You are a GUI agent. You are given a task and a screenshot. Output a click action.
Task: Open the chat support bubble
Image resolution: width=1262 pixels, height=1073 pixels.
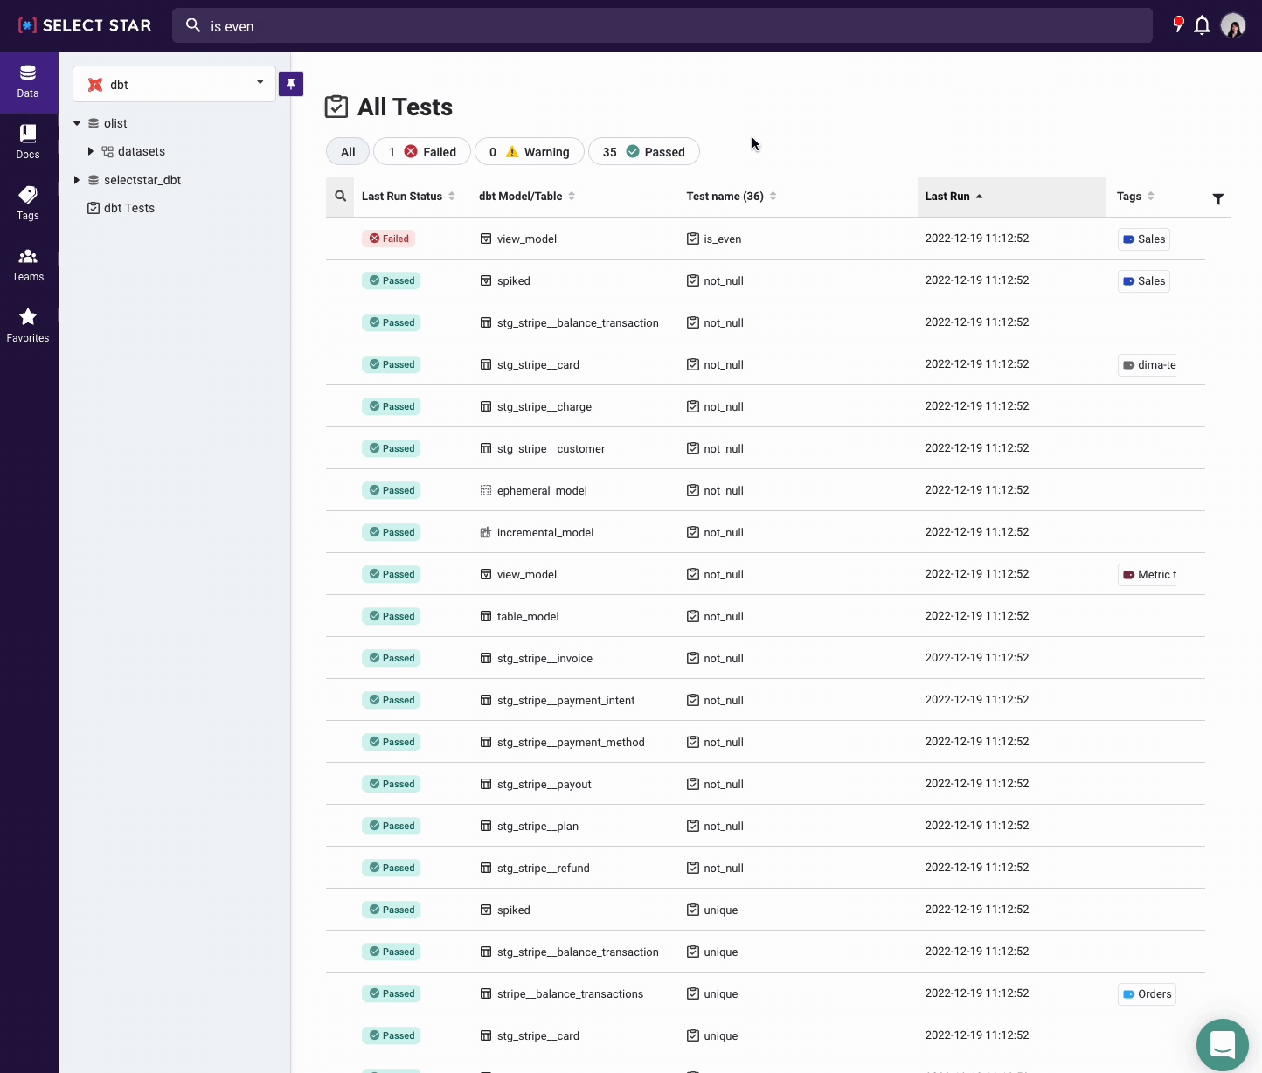pyautogui.click(x=1222, y=1044)
